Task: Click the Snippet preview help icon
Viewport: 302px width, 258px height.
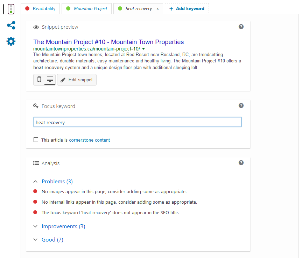Action: click(241, 27)
